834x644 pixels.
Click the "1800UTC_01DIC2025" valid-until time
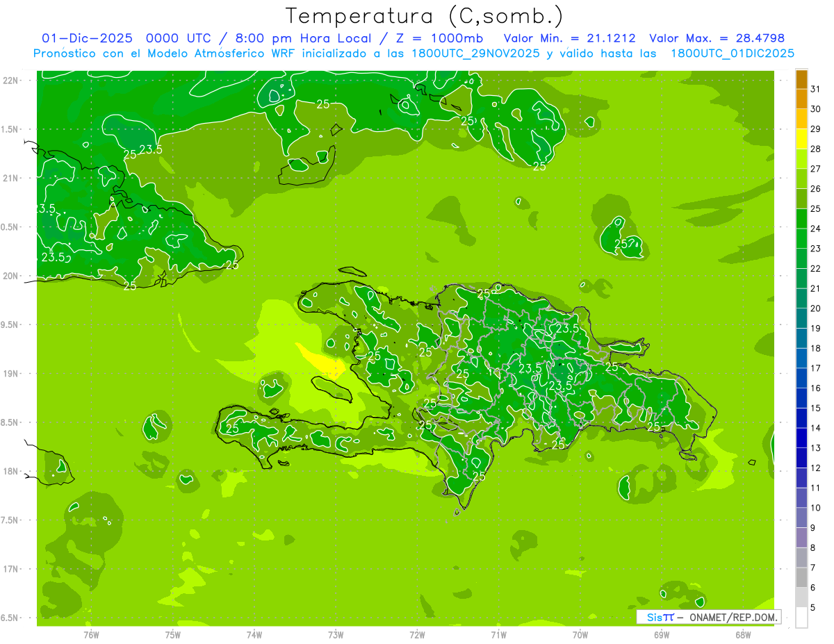pos(733,53)
